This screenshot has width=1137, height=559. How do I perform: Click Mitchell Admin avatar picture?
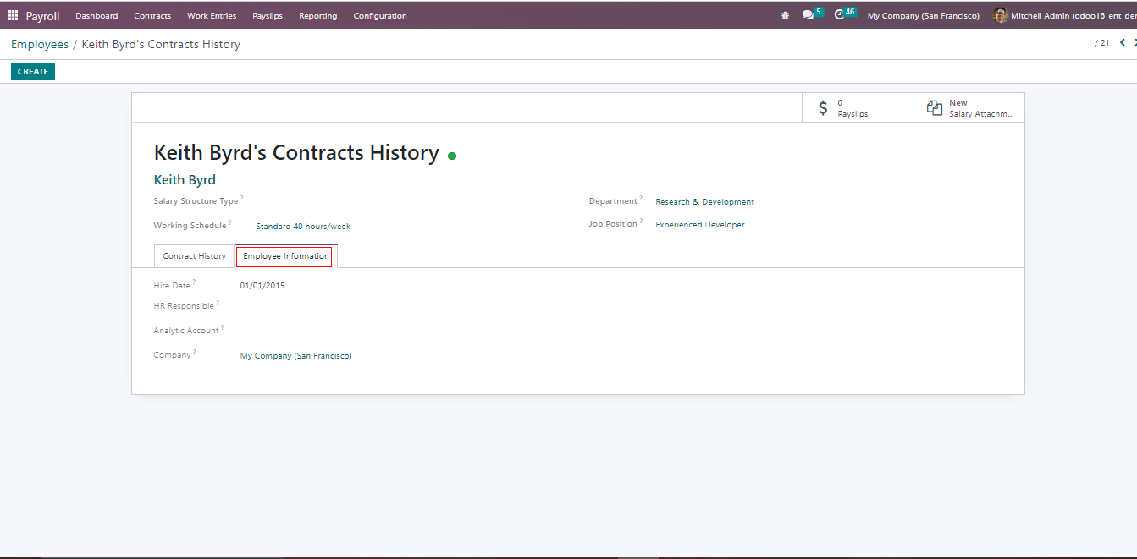click(1000, 15)
